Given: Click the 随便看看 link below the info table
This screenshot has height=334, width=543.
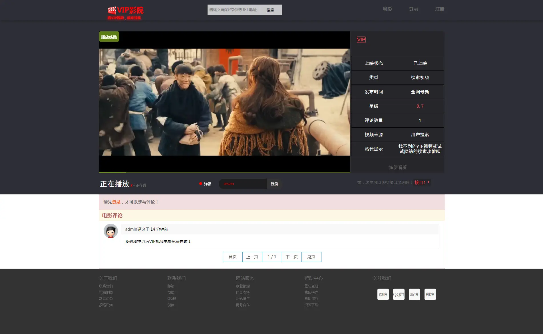Looking at the screenshot, I should (x=397, y=168).
